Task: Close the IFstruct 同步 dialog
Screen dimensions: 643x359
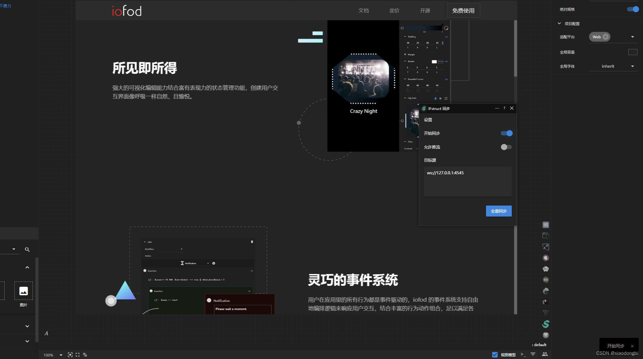Action: [x=512, y=108]
